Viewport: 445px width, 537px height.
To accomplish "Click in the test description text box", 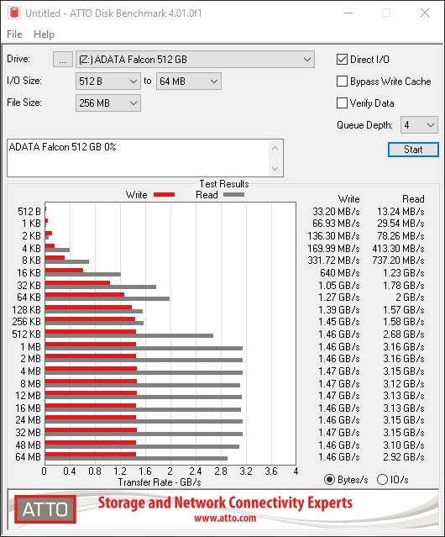I will coord(139,158).
